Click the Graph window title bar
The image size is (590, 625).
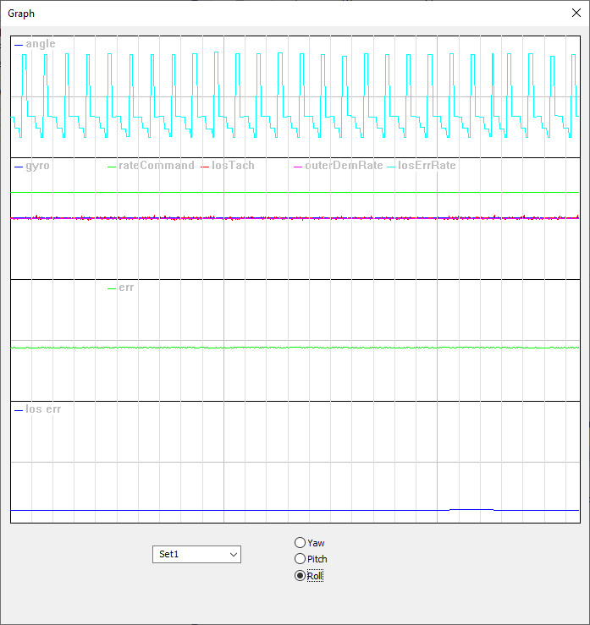pos(254,13)
